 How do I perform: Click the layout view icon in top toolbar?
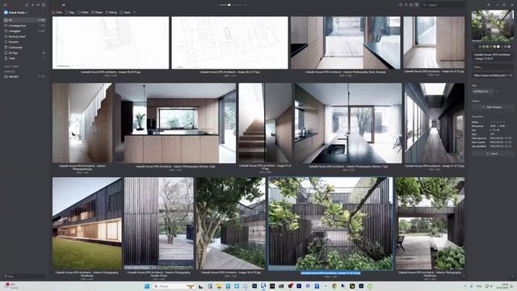click(x=411, y=5)
